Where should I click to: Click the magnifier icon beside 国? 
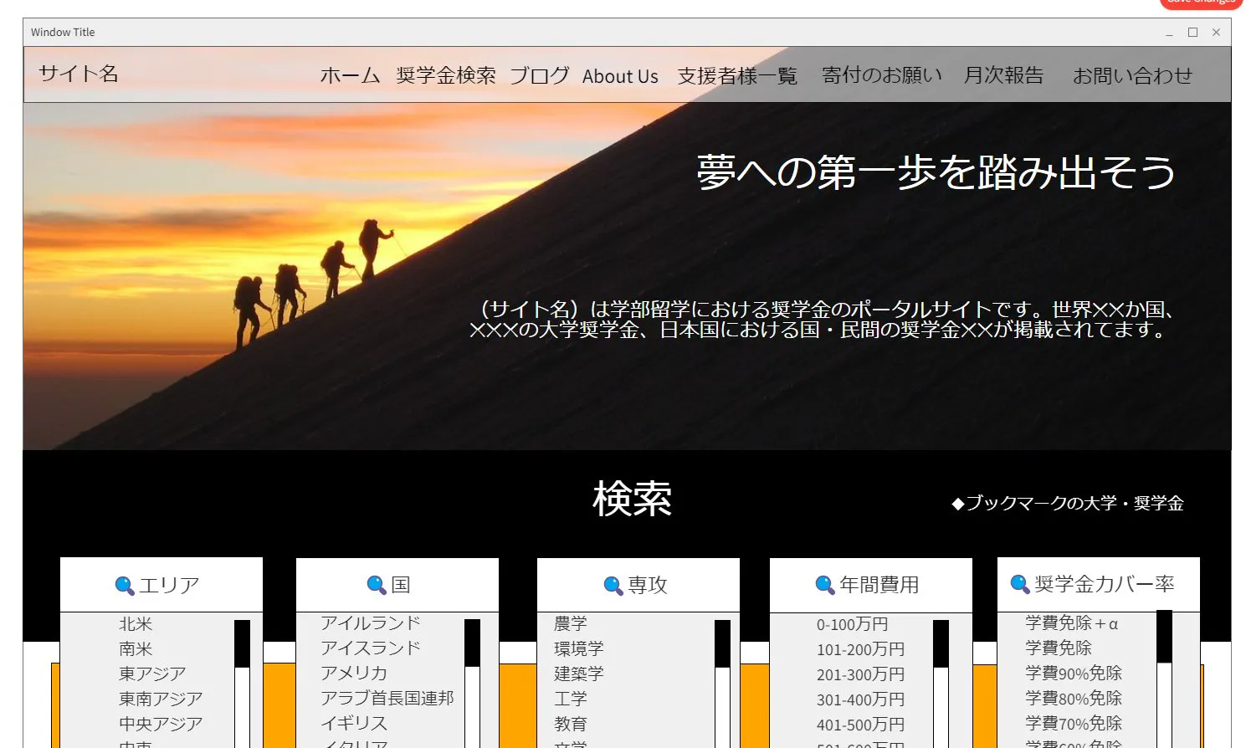click(377, 586)
